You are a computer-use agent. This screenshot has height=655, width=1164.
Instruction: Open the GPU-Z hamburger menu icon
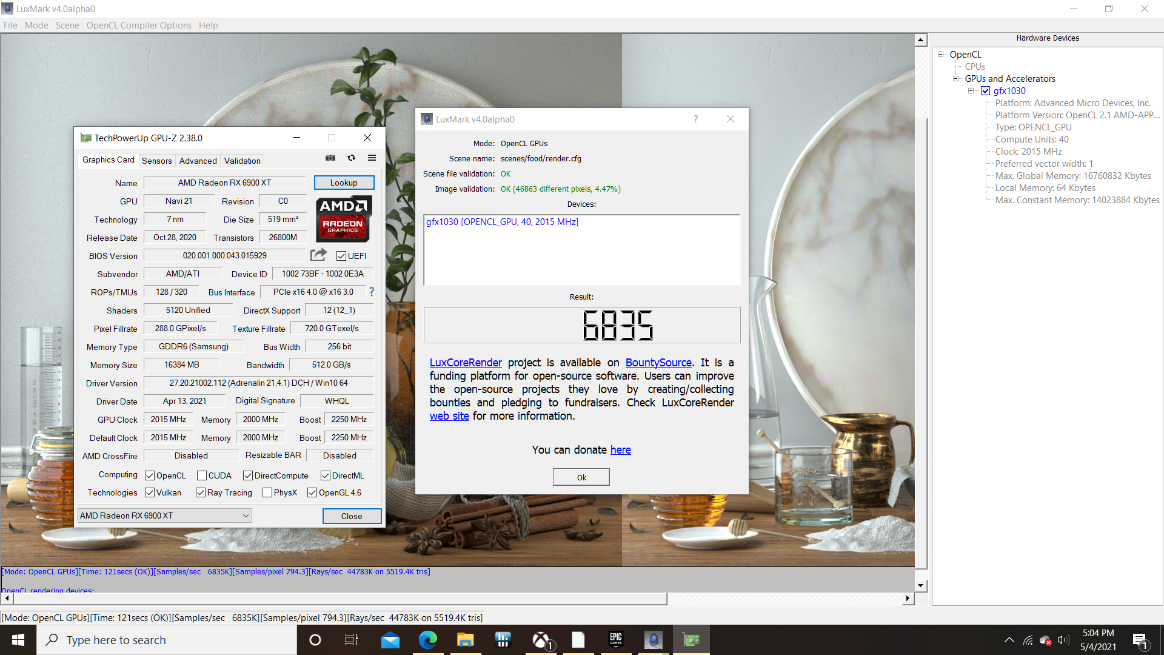(372, 158)
